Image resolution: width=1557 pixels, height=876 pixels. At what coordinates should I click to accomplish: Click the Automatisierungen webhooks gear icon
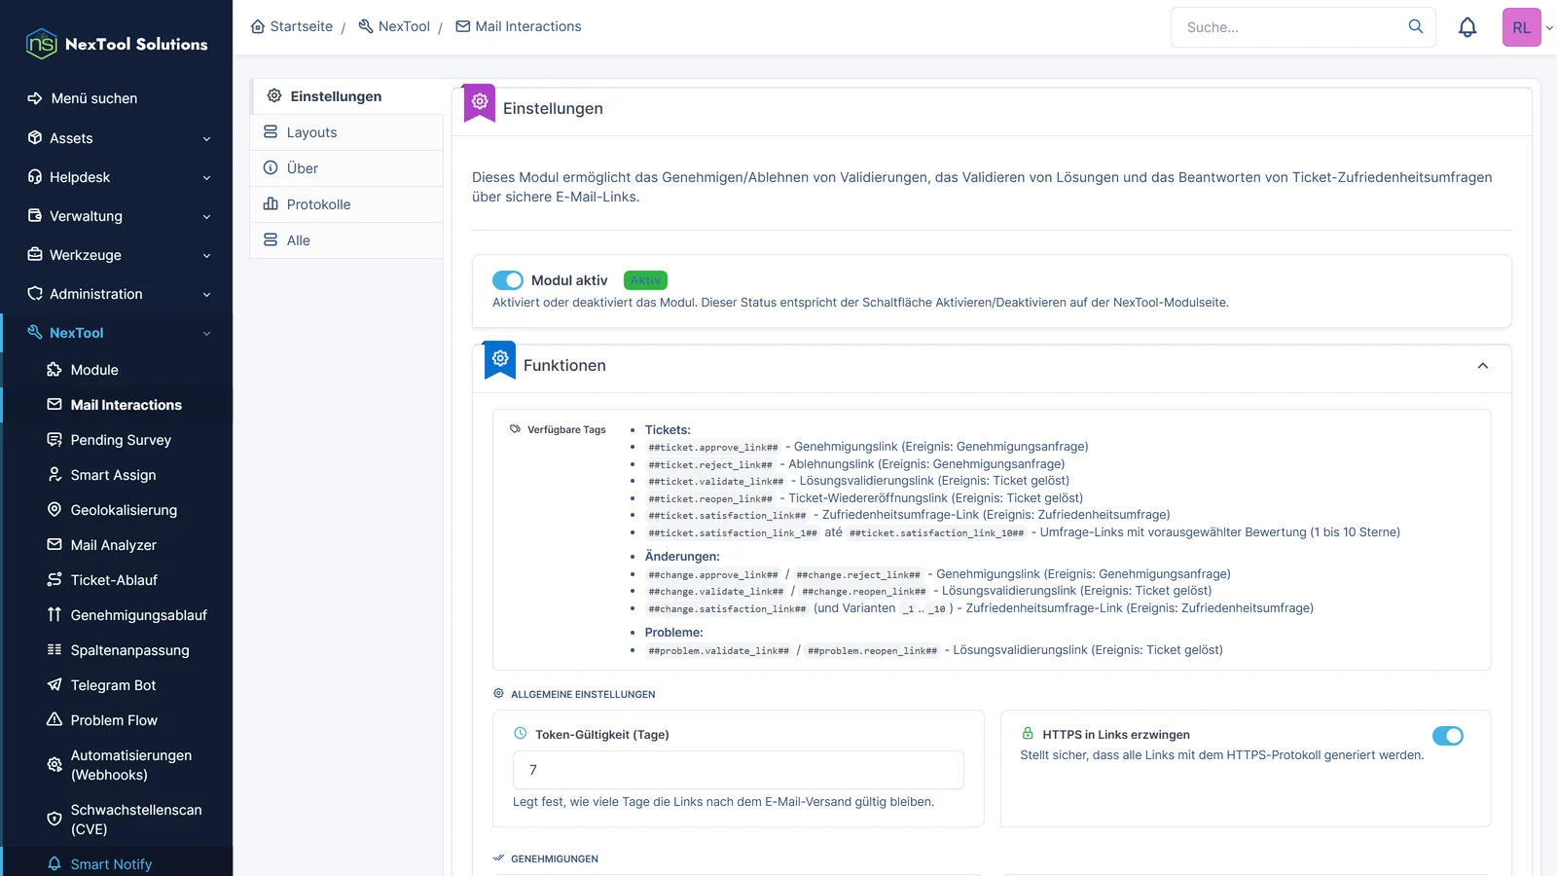[x=54, y=765]
